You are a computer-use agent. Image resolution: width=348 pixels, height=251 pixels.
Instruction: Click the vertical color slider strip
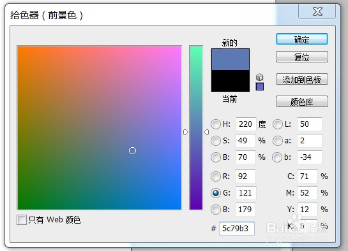tap(196, 127)
